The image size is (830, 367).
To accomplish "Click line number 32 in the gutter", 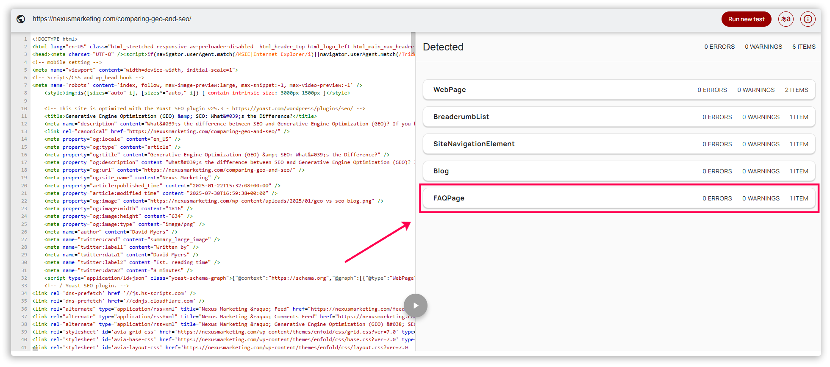I will (24, 278).
